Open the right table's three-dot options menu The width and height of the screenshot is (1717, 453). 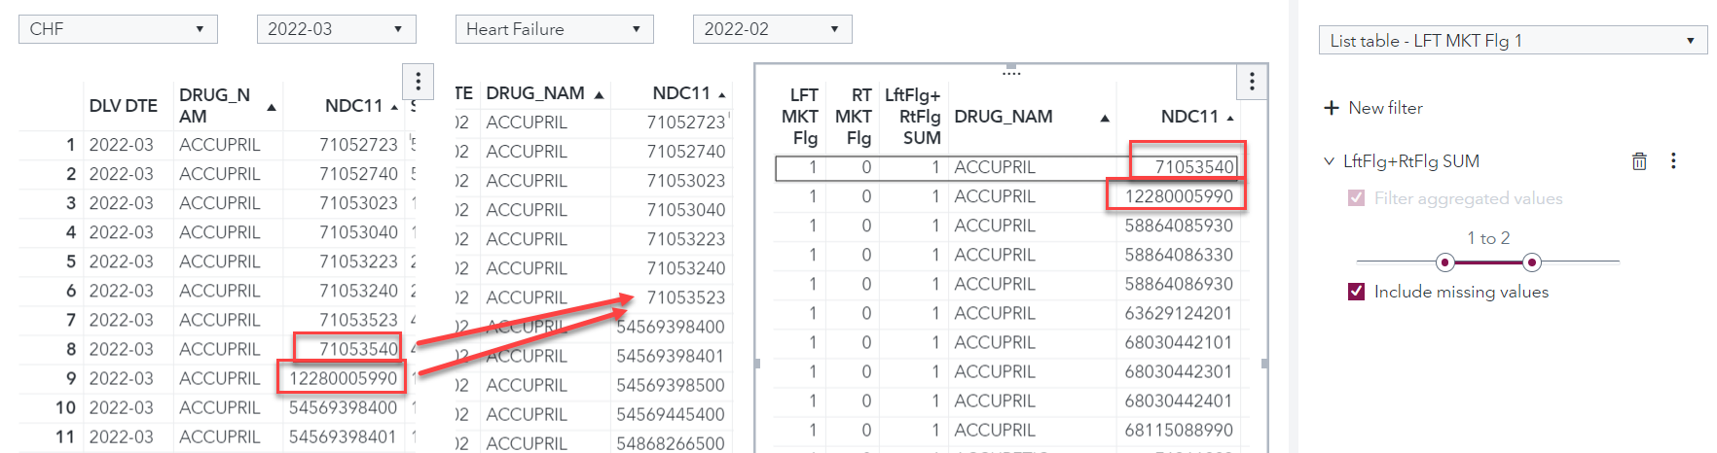1252,82
